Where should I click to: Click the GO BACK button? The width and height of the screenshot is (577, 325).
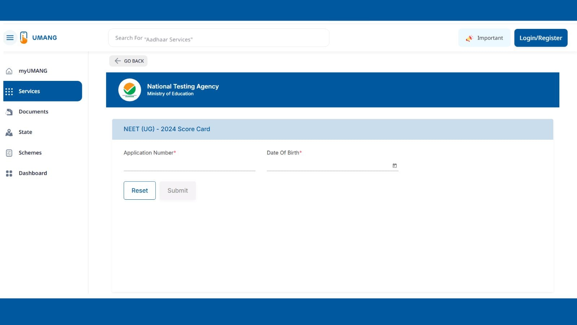point(128,61)
